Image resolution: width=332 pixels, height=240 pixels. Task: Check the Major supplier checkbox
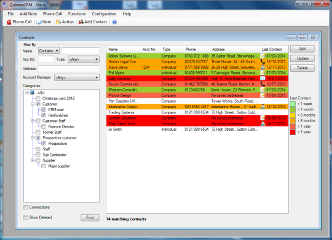click(x=44, y=166)
